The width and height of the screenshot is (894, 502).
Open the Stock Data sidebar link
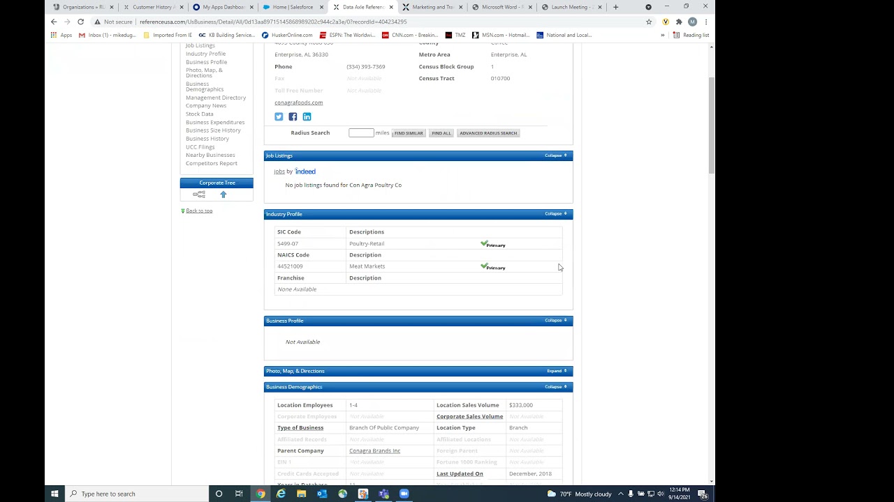tap(200, 114)
